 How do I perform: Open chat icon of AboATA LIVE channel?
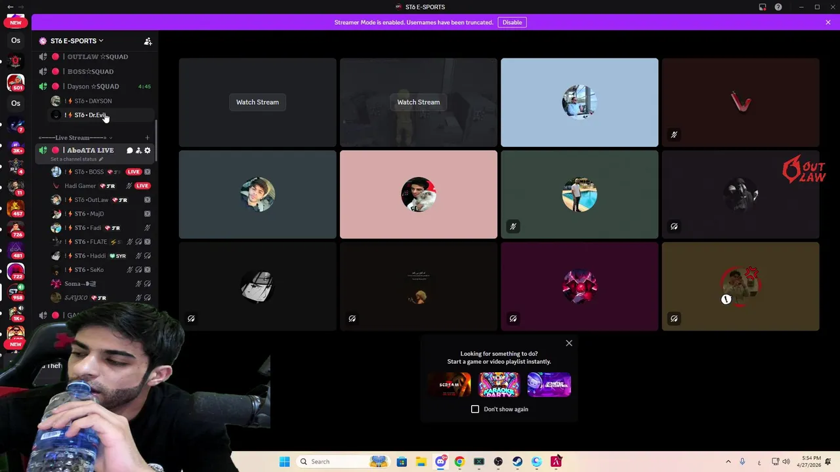click(x=129, y=151)
